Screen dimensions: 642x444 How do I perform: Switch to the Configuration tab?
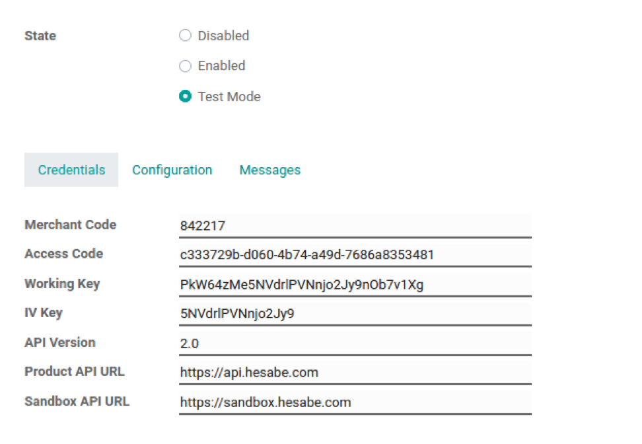(x=172, y=170)
